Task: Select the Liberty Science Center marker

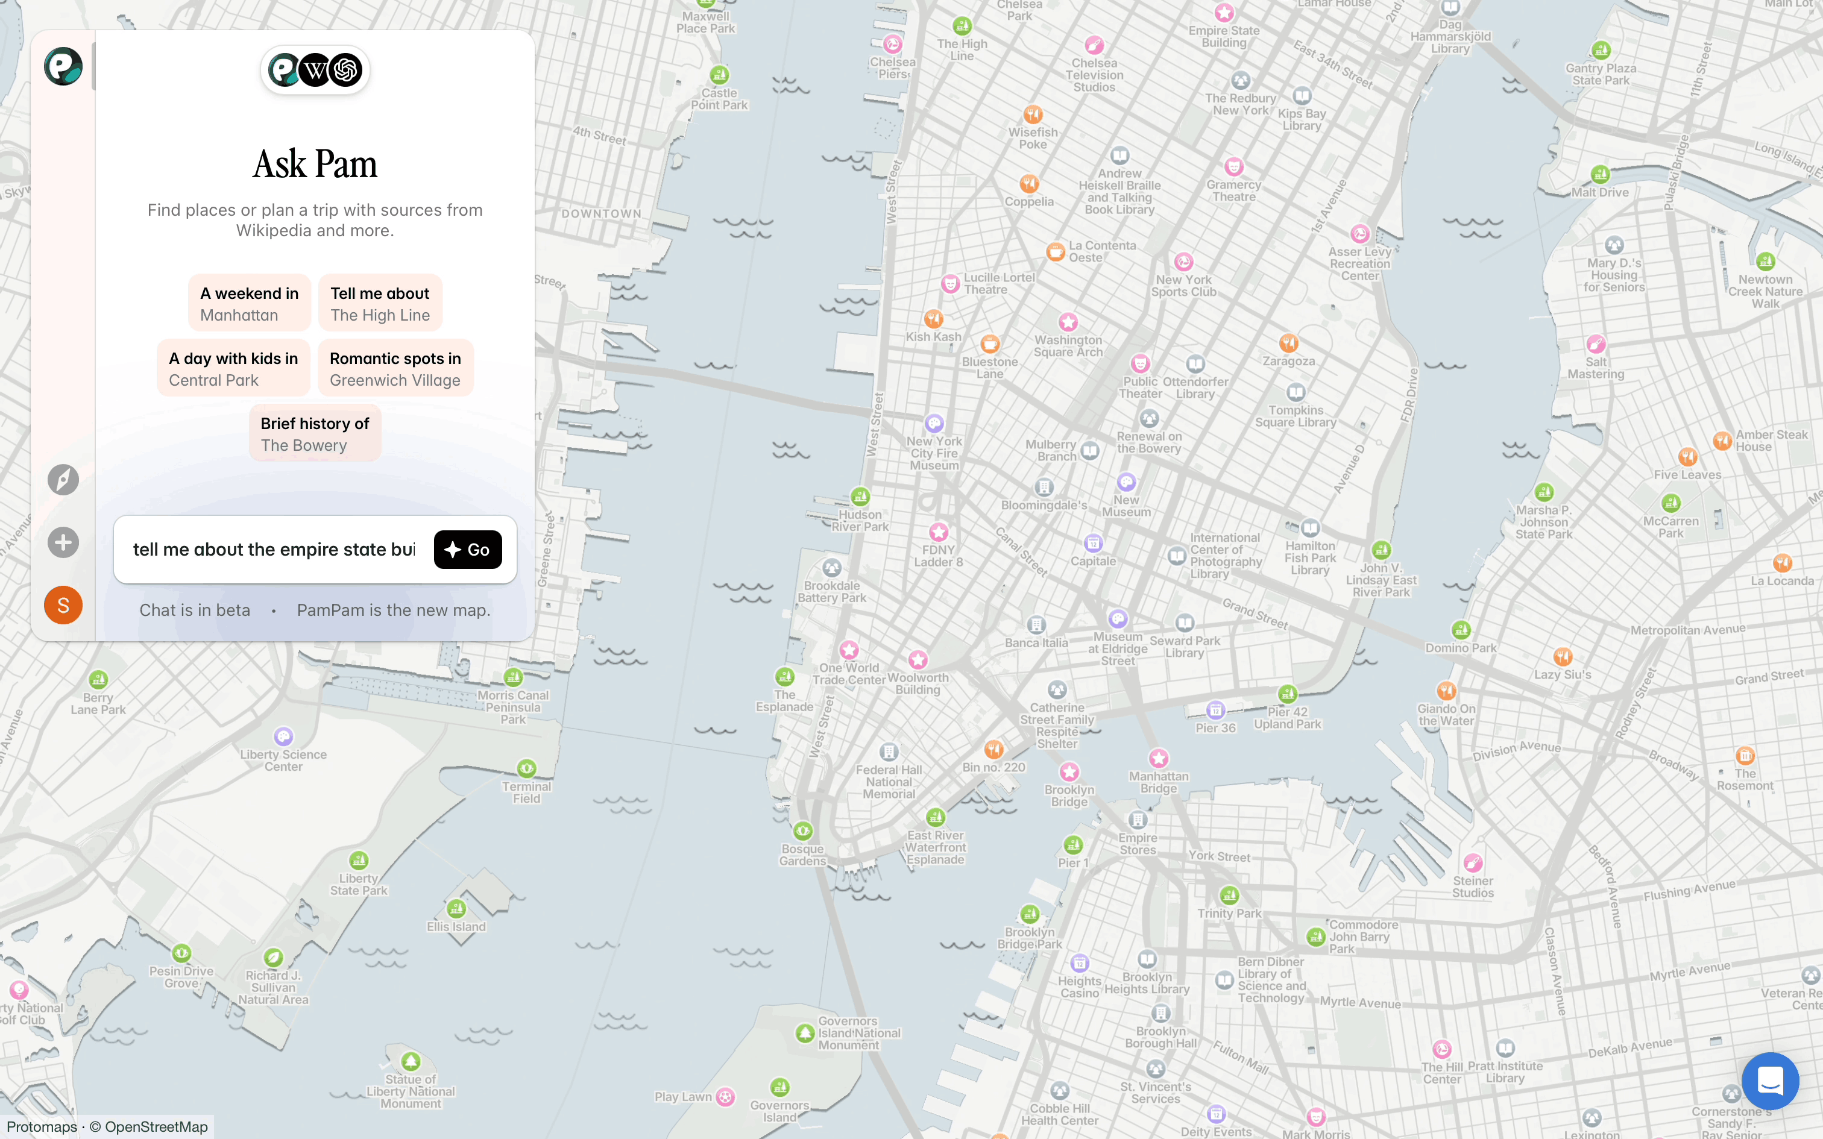Action: [283, 736]
